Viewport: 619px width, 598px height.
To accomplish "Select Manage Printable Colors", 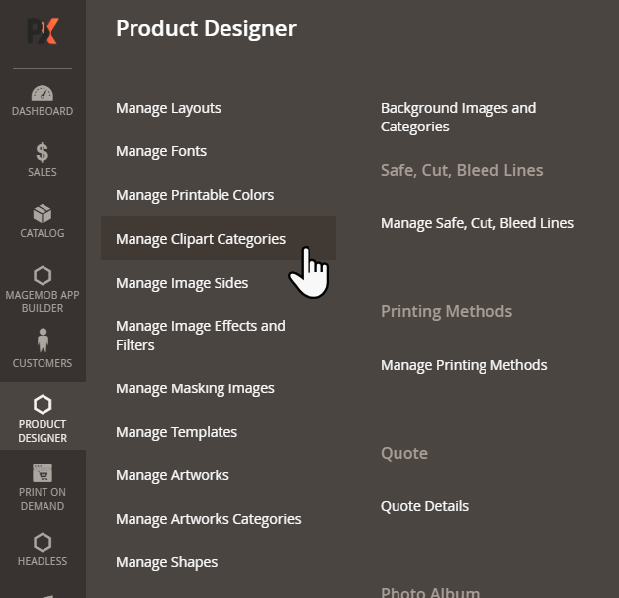I will coord(195,195).
